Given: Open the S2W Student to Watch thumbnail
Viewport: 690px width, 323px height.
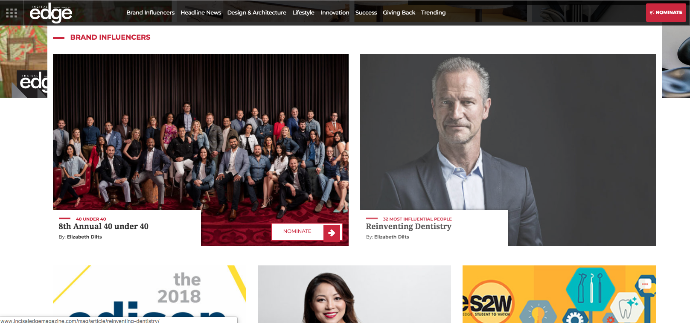Looking at the screenshot, I should coord(559,294).
